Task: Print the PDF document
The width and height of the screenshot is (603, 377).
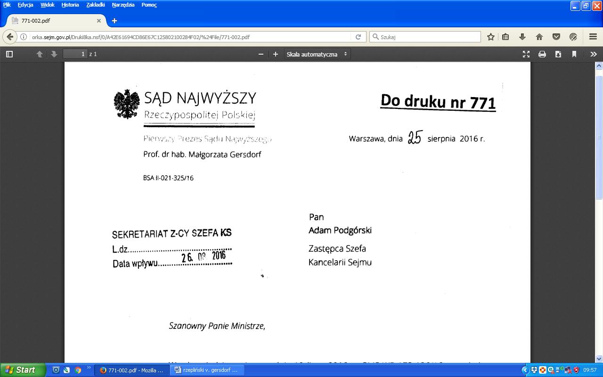Action: tap(542, 54)
